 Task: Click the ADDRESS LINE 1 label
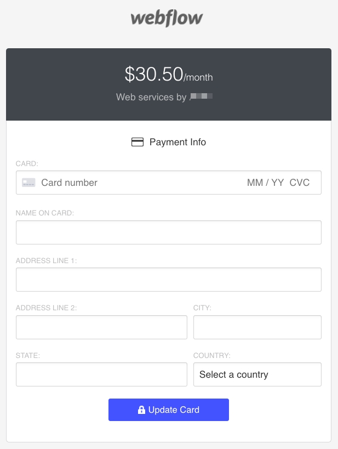point(47,260)
